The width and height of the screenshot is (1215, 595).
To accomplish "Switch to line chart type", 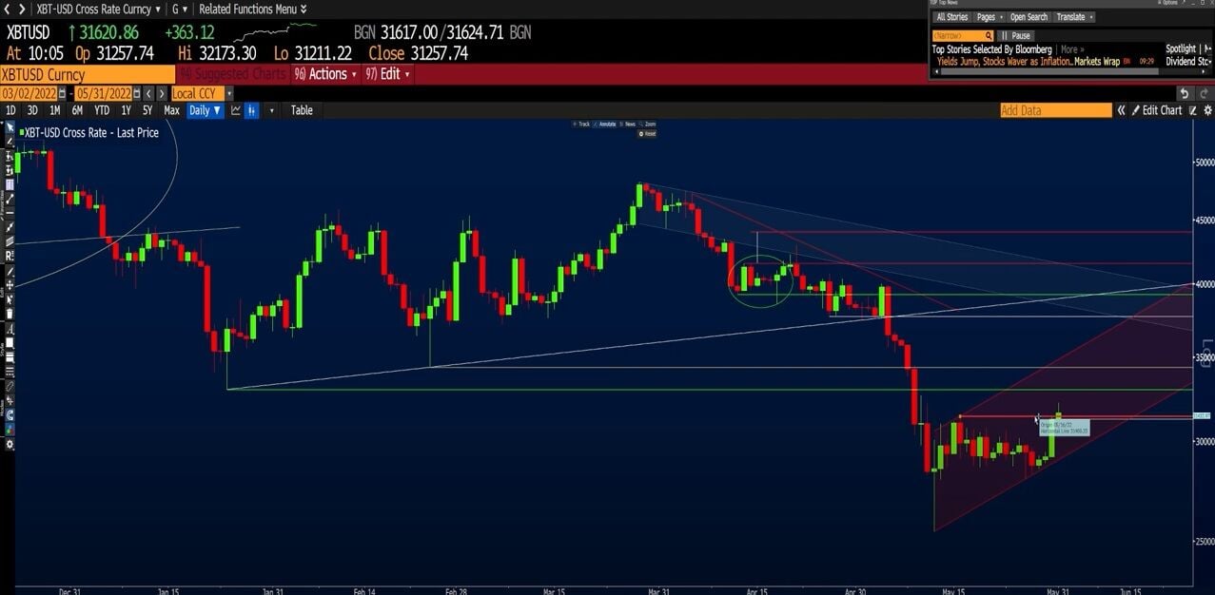I will (235, 110).
